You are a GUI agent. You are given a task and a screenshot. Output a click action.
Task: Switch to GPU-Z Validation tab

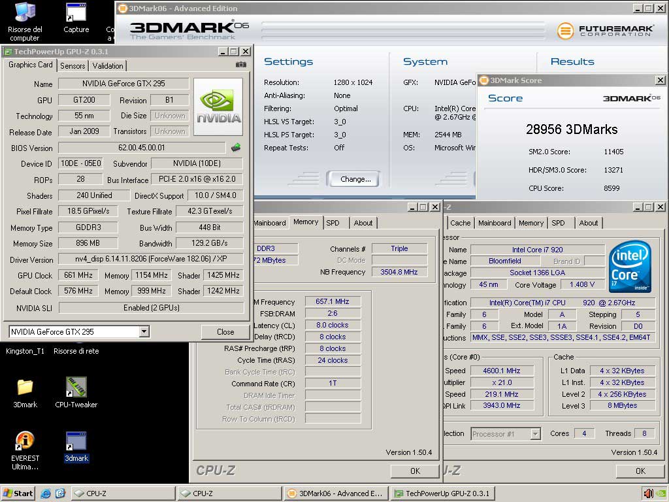(108, 66)
